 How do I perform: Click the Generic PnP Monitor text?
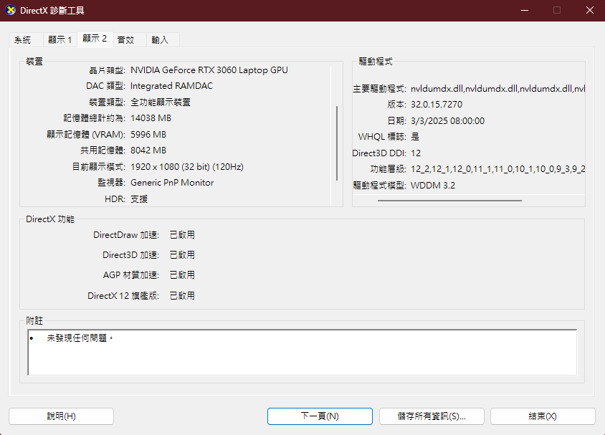[x=172, y=183]
